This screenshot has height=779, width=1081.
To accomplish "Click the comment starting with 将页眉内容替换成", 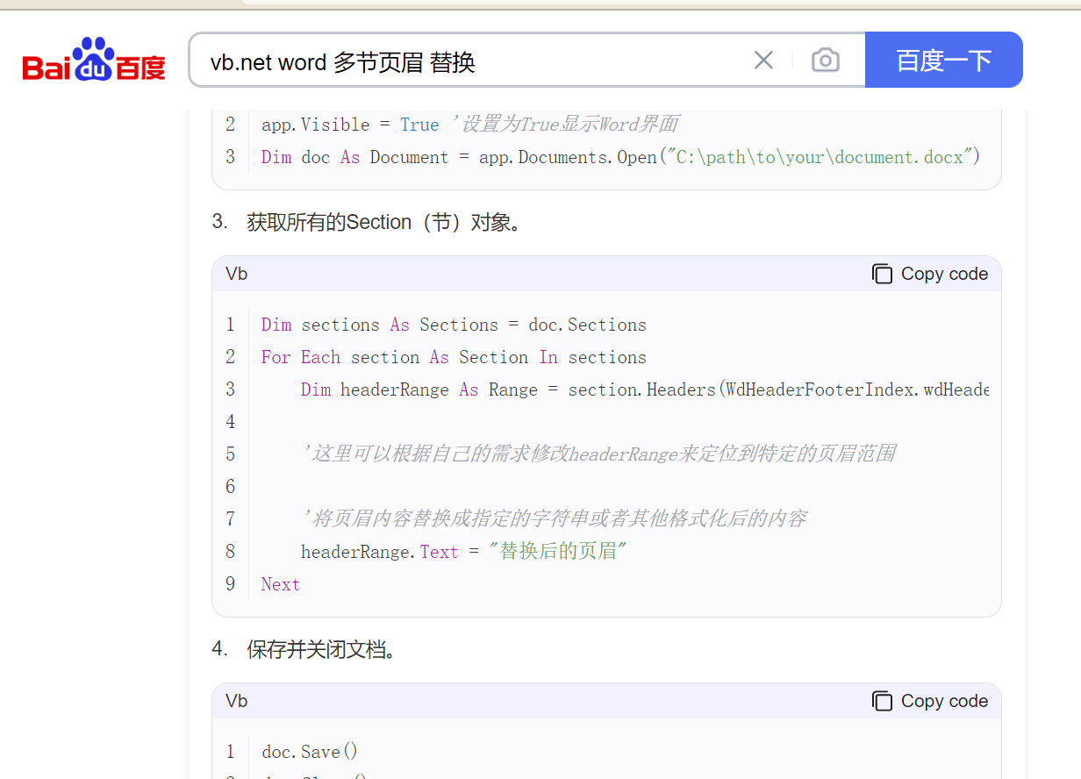I will pos(554,519).
